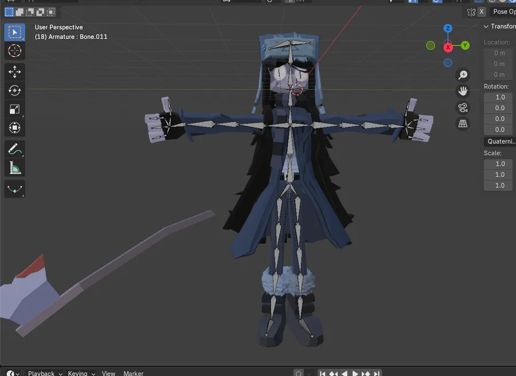Click the Rotation W value field

(498, 97)
